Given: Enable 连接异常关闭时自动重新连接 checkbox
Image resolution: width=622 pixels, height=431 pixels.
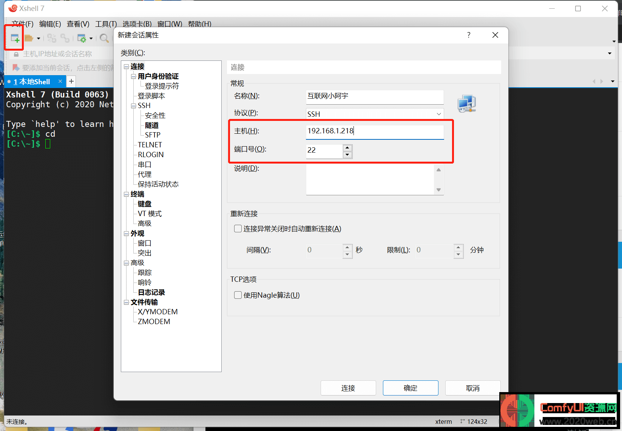Looking at the screenshot, I should [x=238, y=229].
